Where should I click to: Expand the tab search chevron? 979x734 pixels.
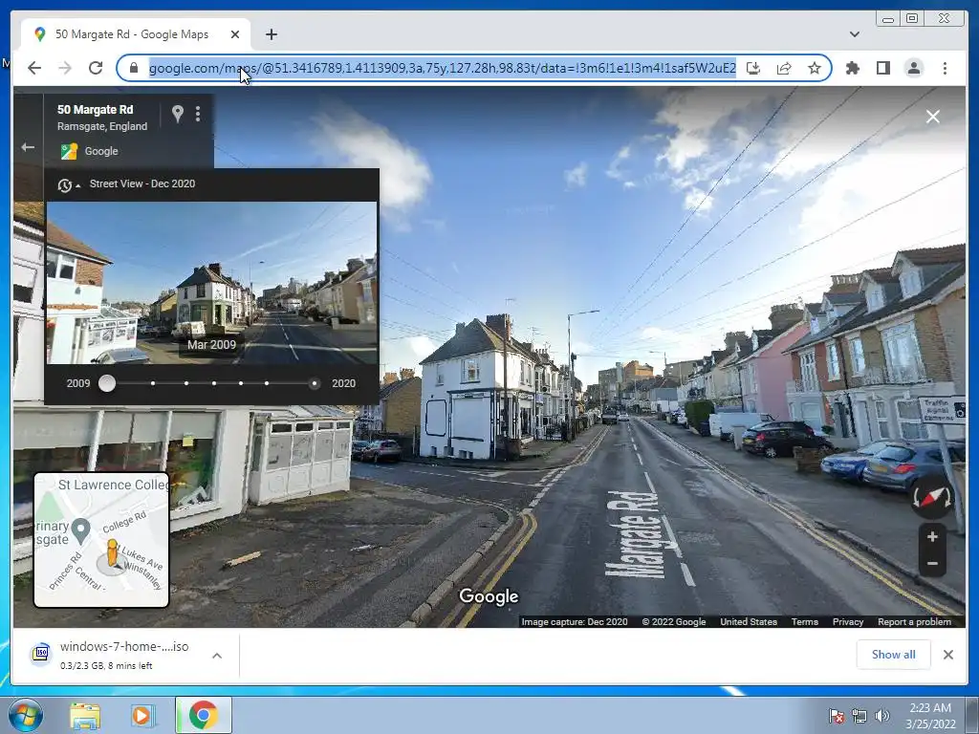[854, 34]
